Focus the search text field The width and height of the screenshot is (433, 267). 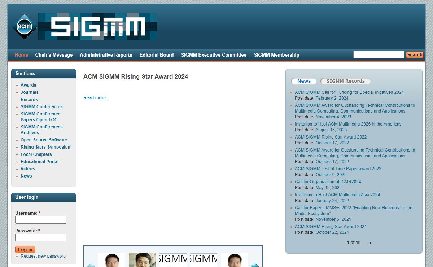tap(379, 55)
